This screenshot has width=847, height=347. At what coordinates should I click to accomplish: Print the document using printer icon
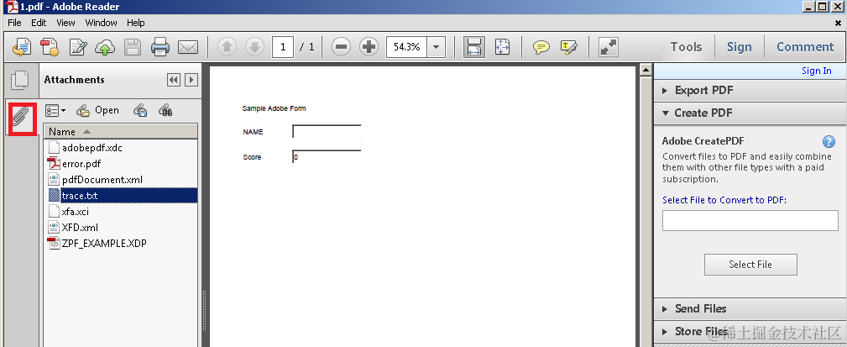pyautogui.click(x=160, y=47)
